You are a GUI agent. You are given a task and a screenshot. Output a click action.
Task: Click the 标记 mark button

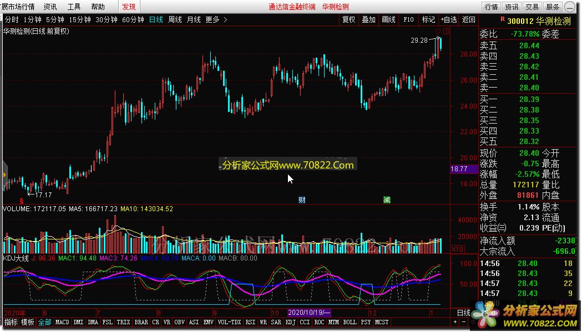coord(428,19)
